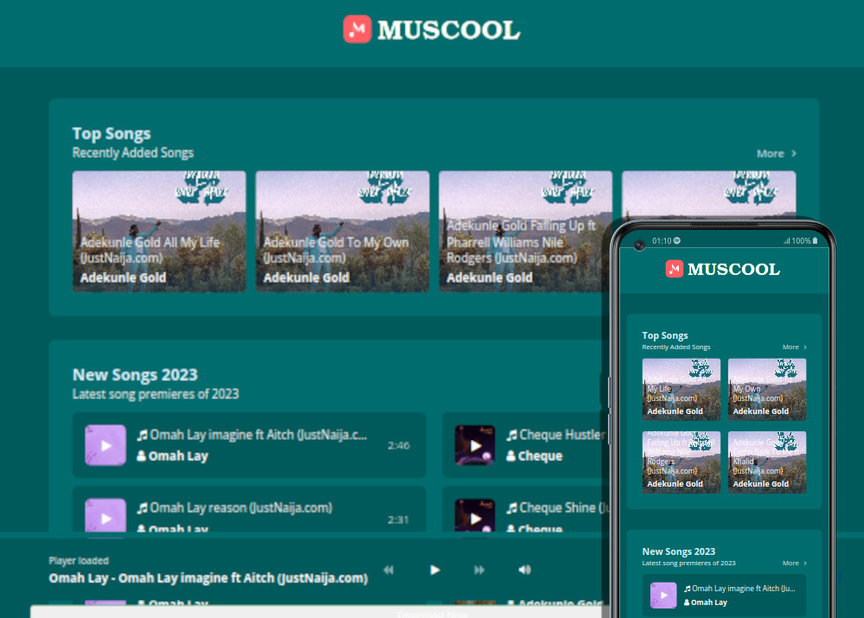Play the Cheque Shine track thumbnail
This screenshot has height=618, width=864.
(475, 515)
